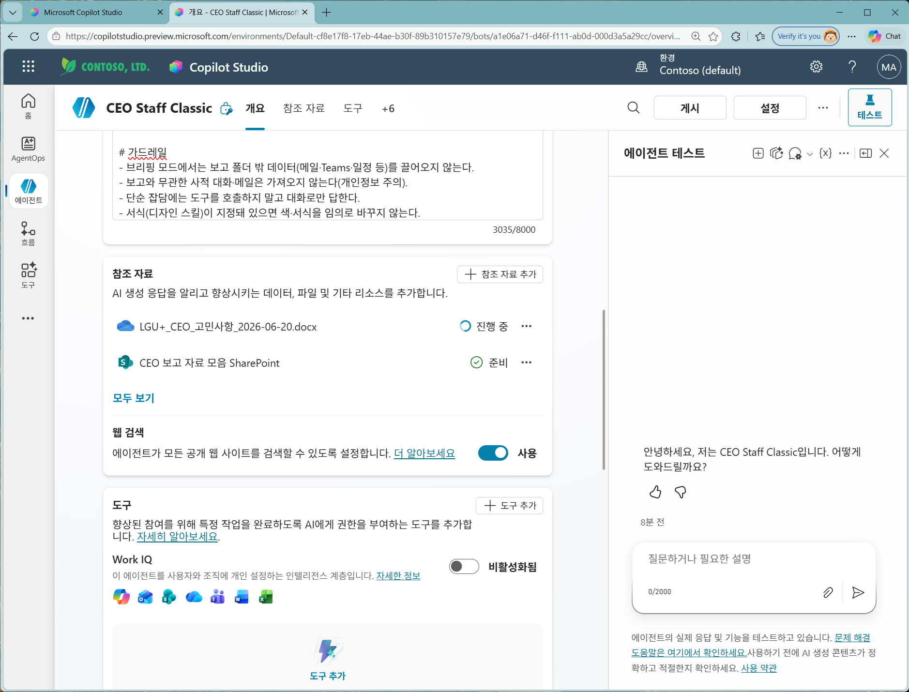The image size is (909, 692).
Task: Give thumbs down to greeting message
Action: [x=681, y=492]
